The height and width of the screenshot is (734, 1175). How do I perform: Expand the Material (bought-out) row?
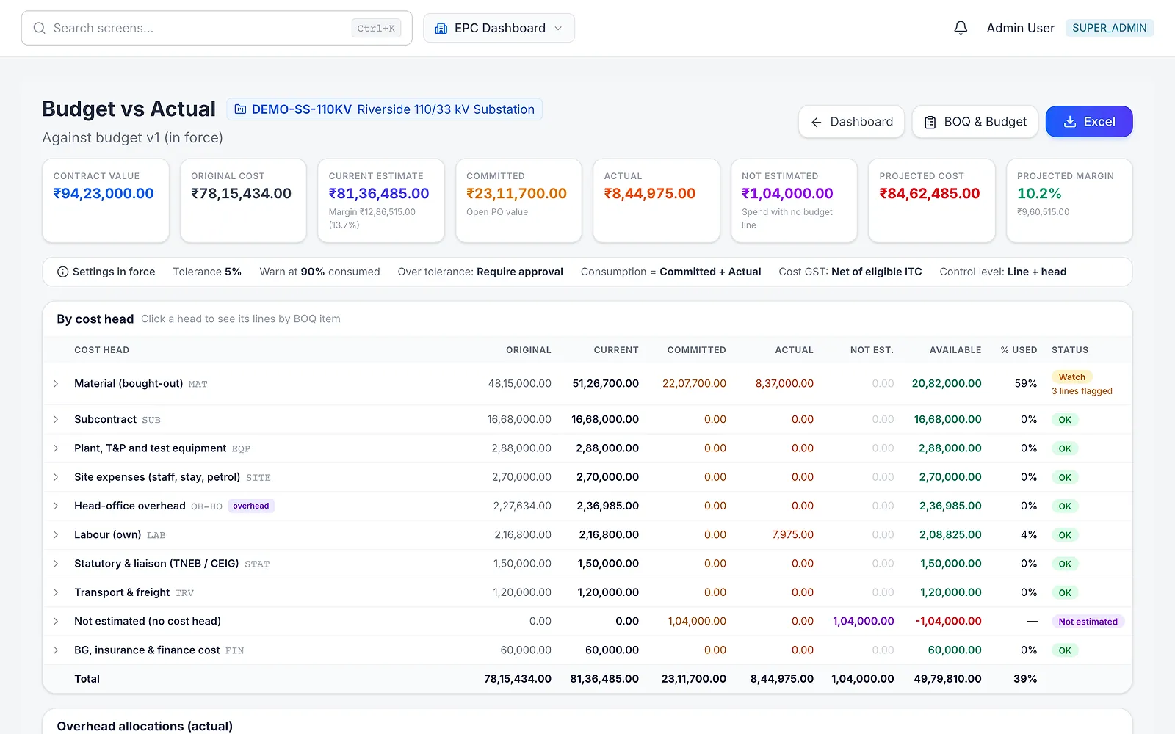coord(56,384)
